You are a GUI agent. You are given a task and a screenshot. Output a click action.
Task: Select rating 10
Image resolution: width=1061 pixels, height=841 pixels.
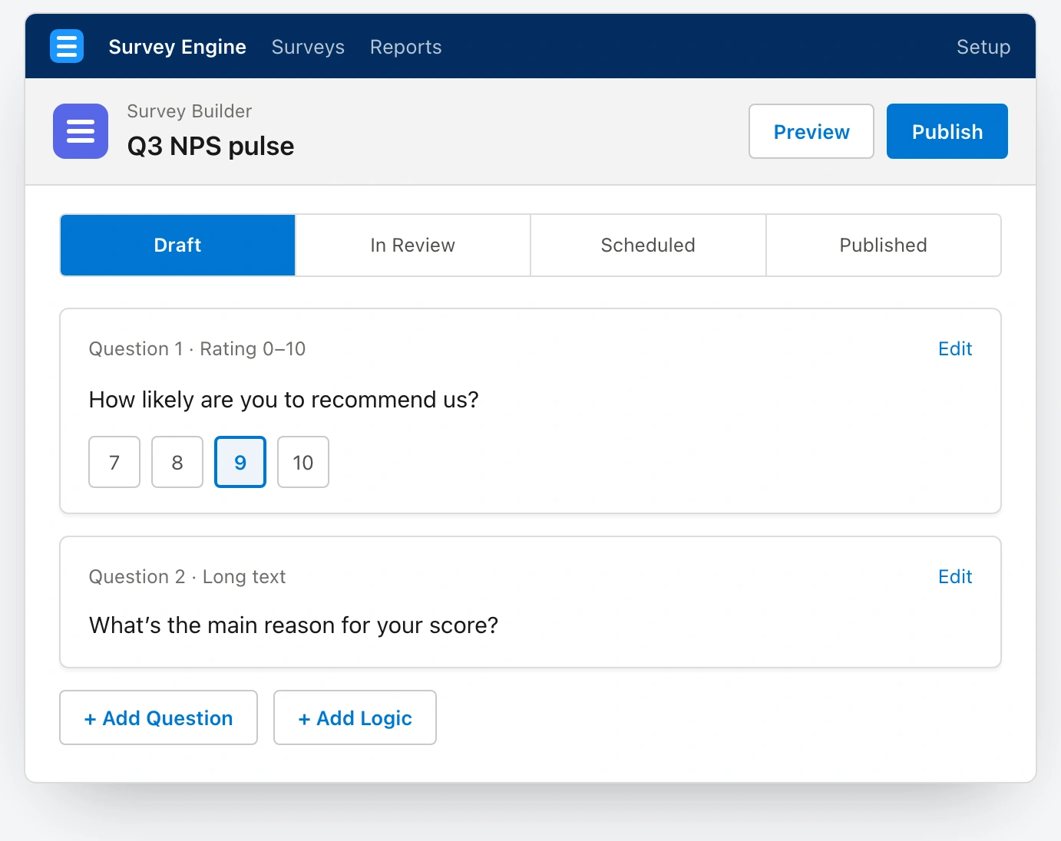(x=303, y=462)
